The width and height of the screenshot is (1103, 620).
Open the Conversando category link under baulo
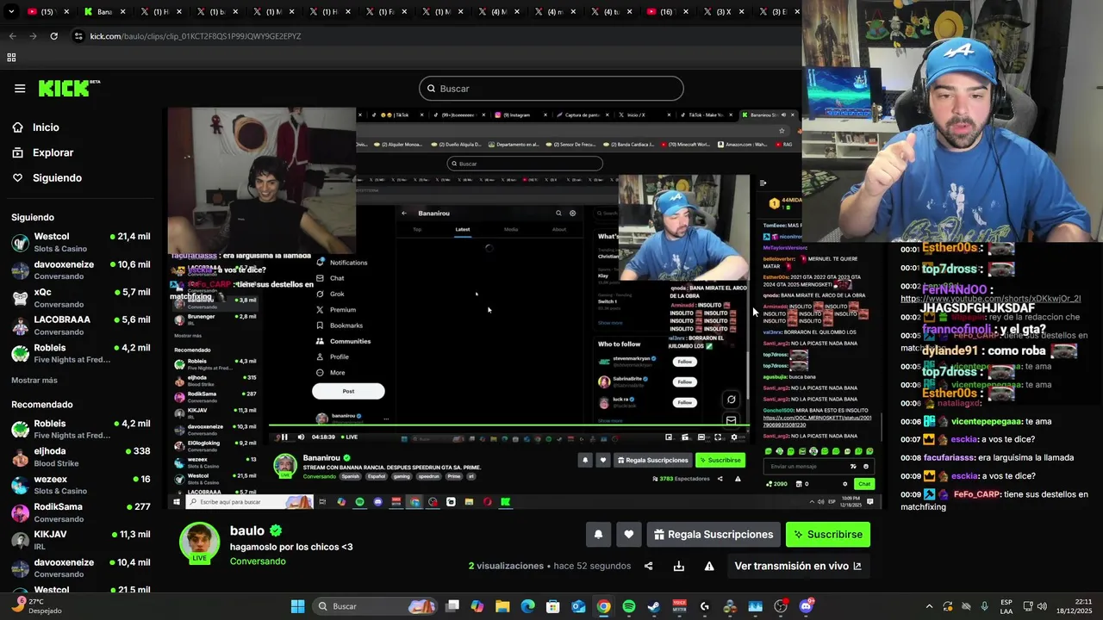(258, 561)
